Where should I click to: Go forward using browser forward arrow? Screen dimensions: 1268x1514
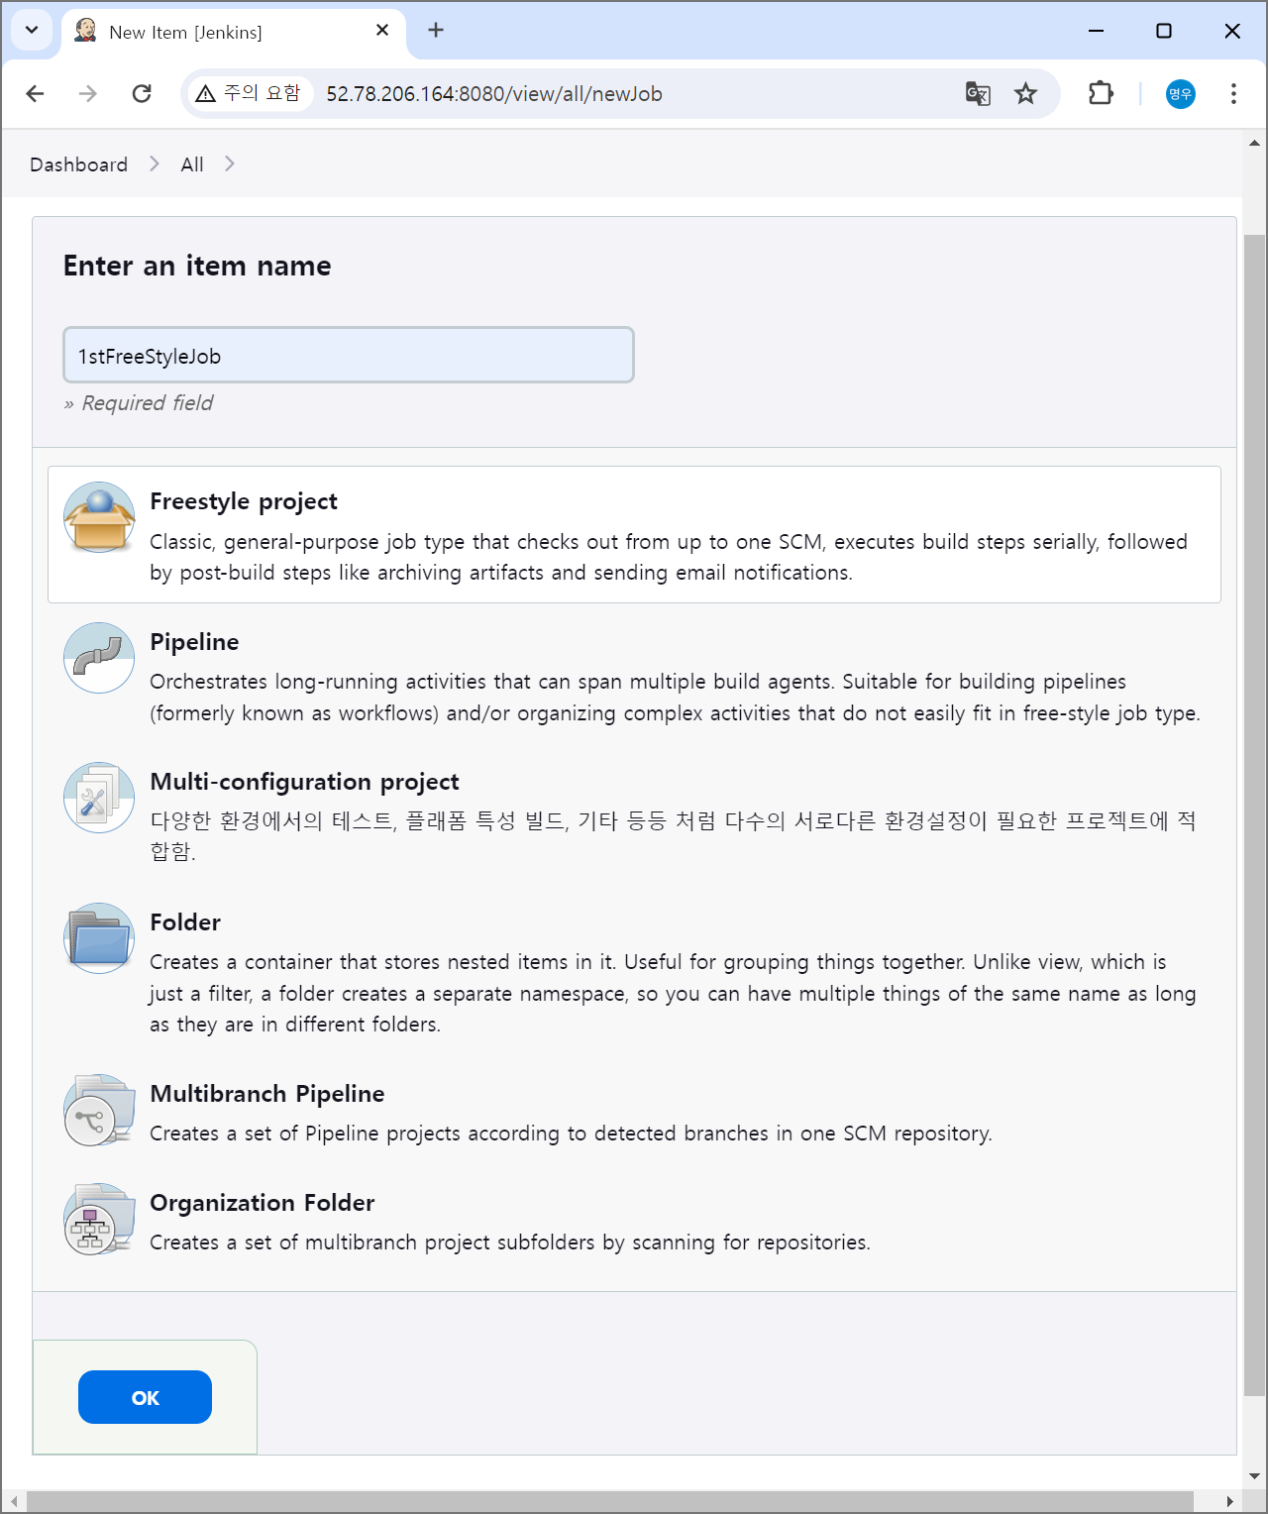click(x=88, y=93)
